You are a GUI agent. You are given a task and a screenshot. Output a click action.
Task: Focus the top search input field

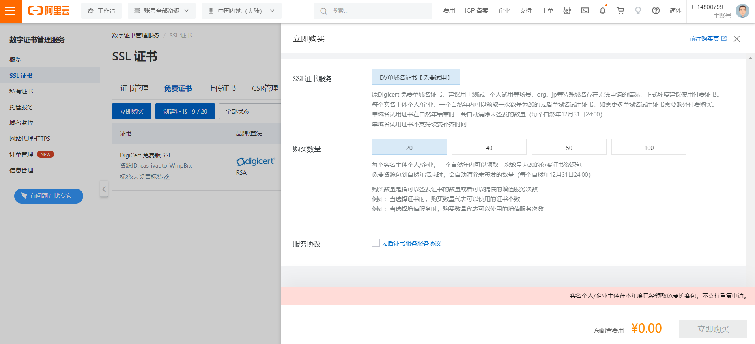pyautogui.click(x=373, y=11)
